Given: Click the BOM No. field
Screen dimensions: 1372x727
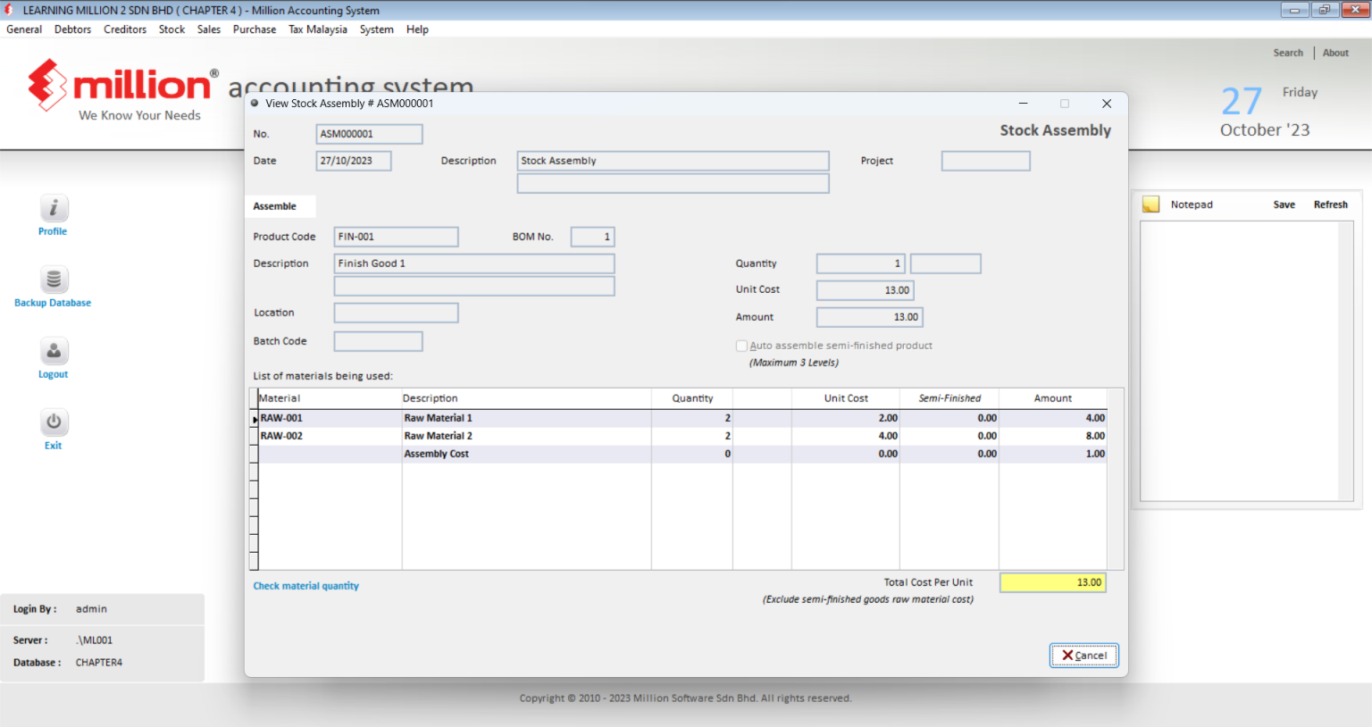Looking at the screenshot, I should pos(592,237).
